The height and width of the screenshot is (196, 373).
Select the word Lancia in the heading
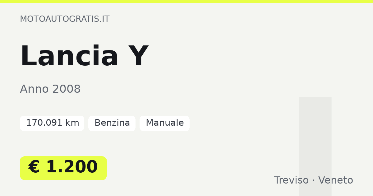tap(69, 57)
